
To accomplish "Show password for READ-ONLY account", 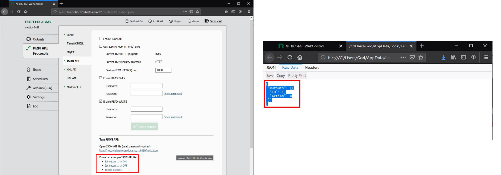I will click(x=173, y=93).
